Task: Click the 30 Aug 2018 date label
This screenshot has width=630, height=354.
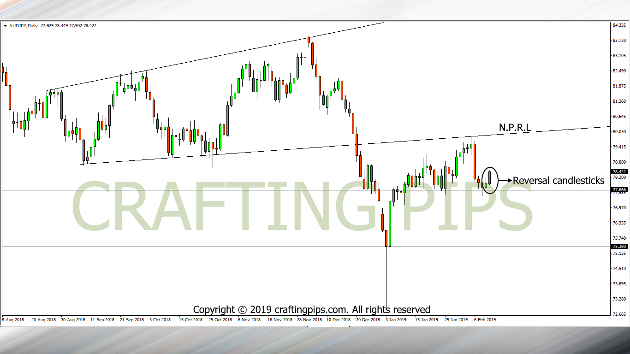Action: [x=73, y=319]
